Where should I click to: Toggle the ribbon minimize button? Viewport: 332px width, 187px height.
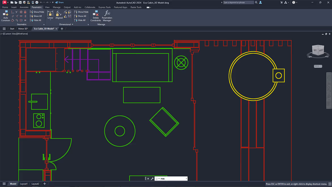coord(148,7)
